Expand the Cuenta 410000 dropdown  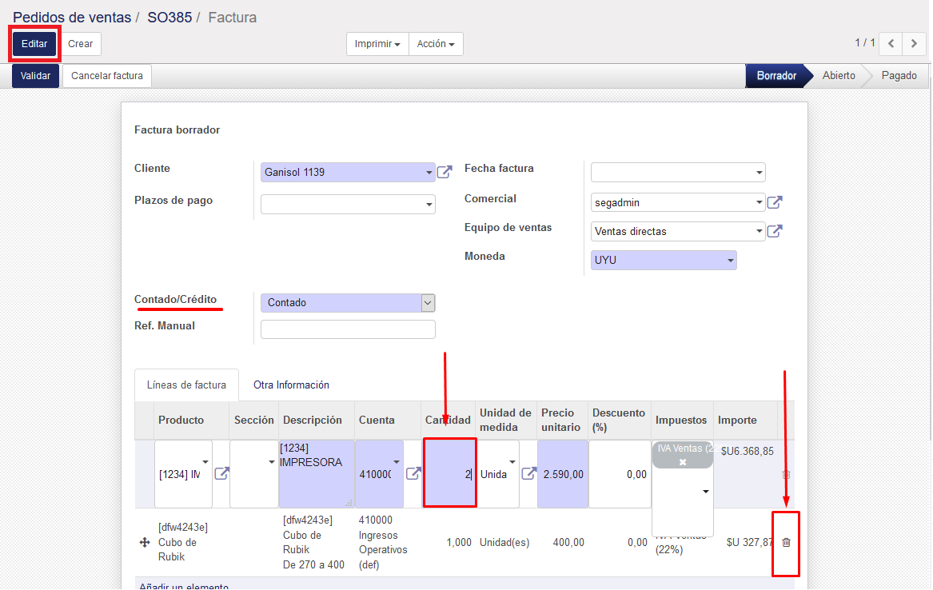coord(397,462)
